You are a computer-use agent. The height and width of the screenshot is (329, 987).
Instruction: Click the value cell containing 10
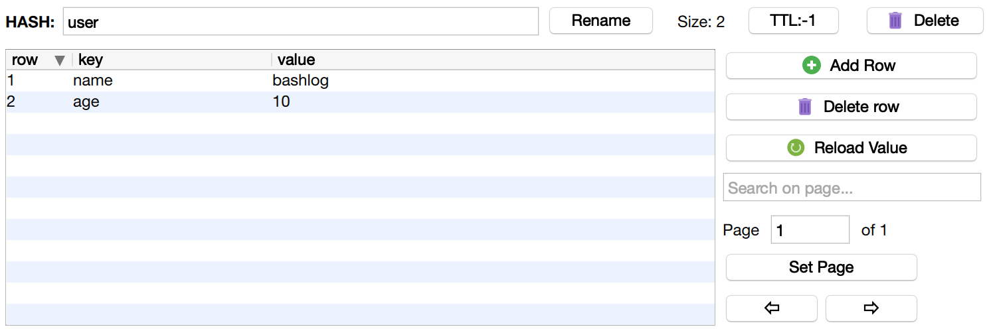pos(282,102)
